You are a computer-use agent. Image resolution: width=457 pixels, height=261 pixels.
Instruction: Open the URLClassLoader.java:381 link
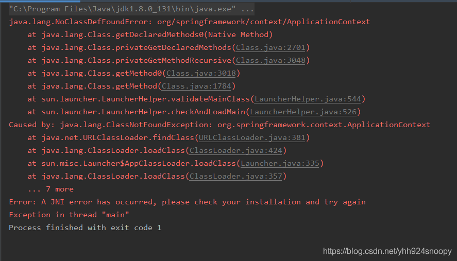[252, 137]
